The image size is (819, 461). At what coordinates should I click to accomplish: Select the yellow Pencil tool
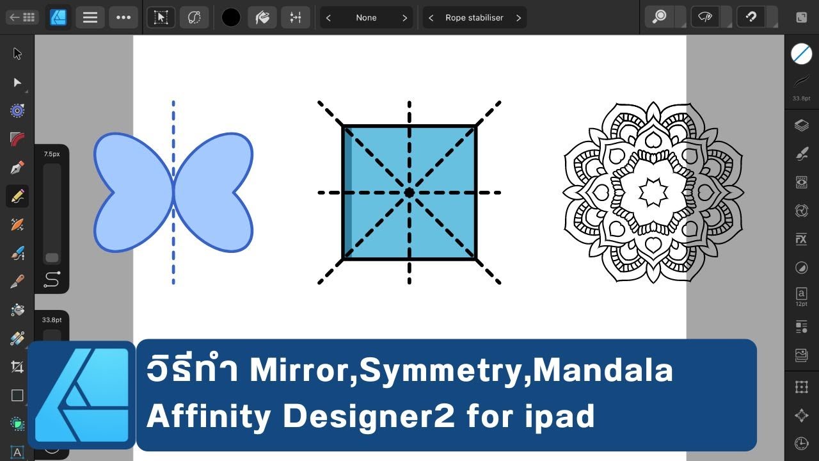point(17,196)
